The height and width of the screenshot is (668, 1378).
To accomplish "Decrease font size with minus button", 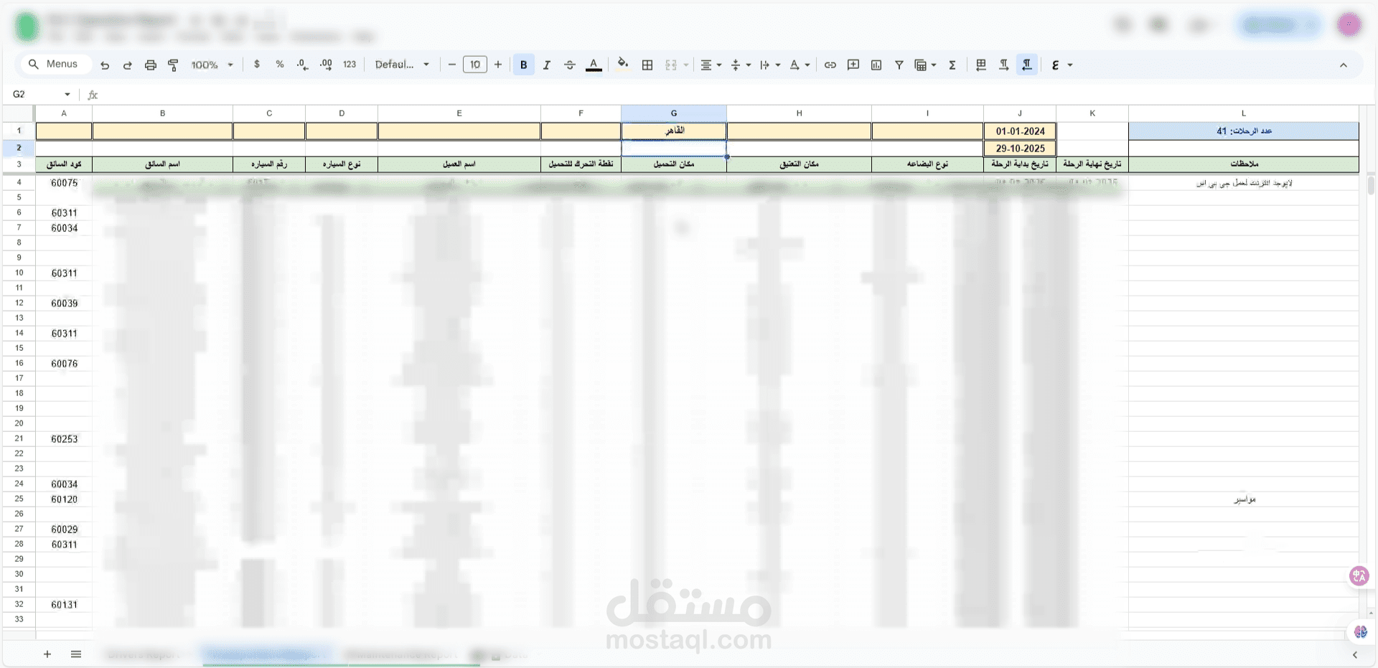I will [452, 65].
